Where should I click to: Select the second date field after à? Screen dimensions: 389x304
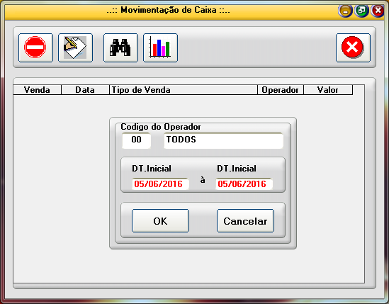[x=244, y=184]
